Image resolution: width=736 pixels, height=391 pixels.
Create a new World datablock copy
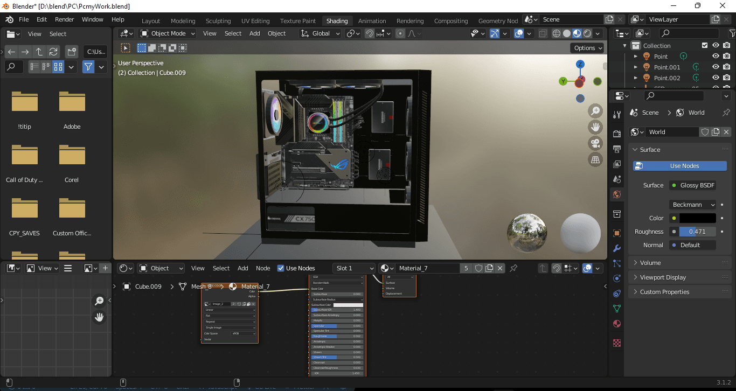(716, 132)
